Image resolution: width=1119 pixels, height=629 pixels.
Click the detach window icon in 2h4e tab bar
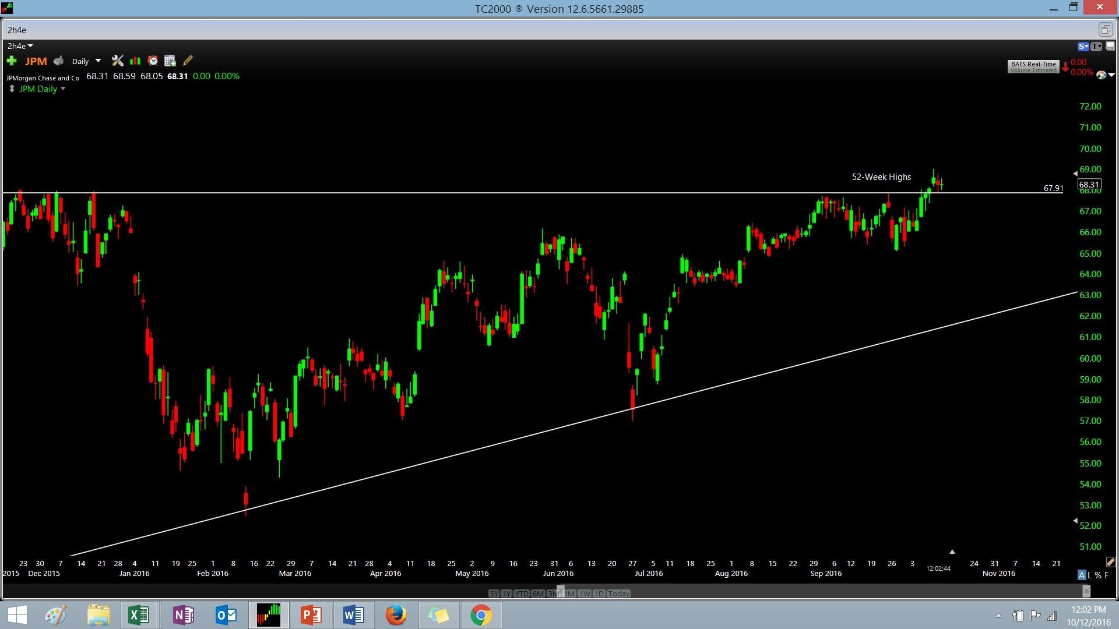tap(1105, 30)
